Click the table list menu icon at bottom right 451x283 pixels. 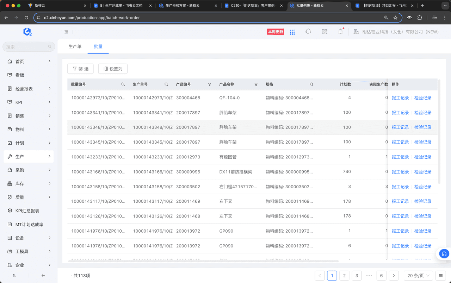click(440, 276)
